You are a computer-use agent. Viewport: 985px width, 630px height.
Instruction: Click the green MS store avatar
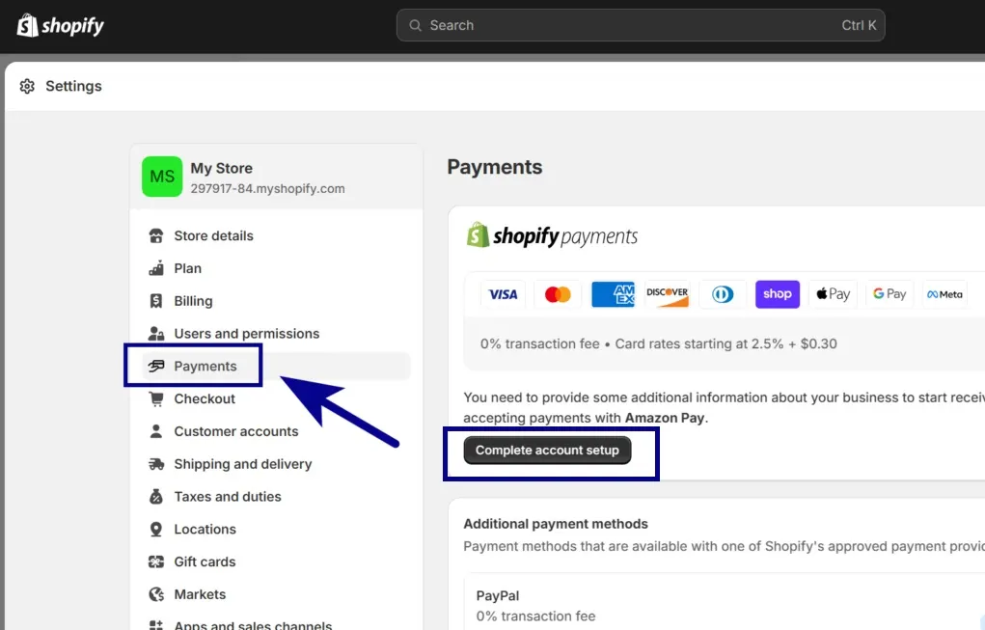[x=162, y=177]
